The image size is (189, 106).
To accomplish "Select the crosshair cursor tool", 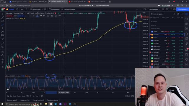I will (3, 14).
